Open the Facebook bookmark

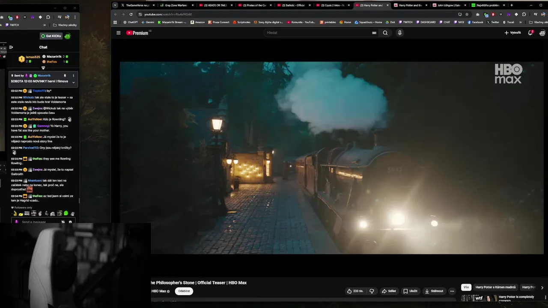pos(475,22)
